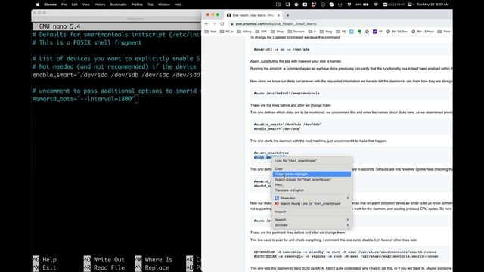The width and height of the screenshot is (484, 272).
Task: Choose Search Readly Link entry
Action: (311, 203)
